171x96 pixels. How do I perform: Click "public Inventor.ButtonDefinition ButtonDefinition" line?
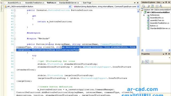point(60,10)
